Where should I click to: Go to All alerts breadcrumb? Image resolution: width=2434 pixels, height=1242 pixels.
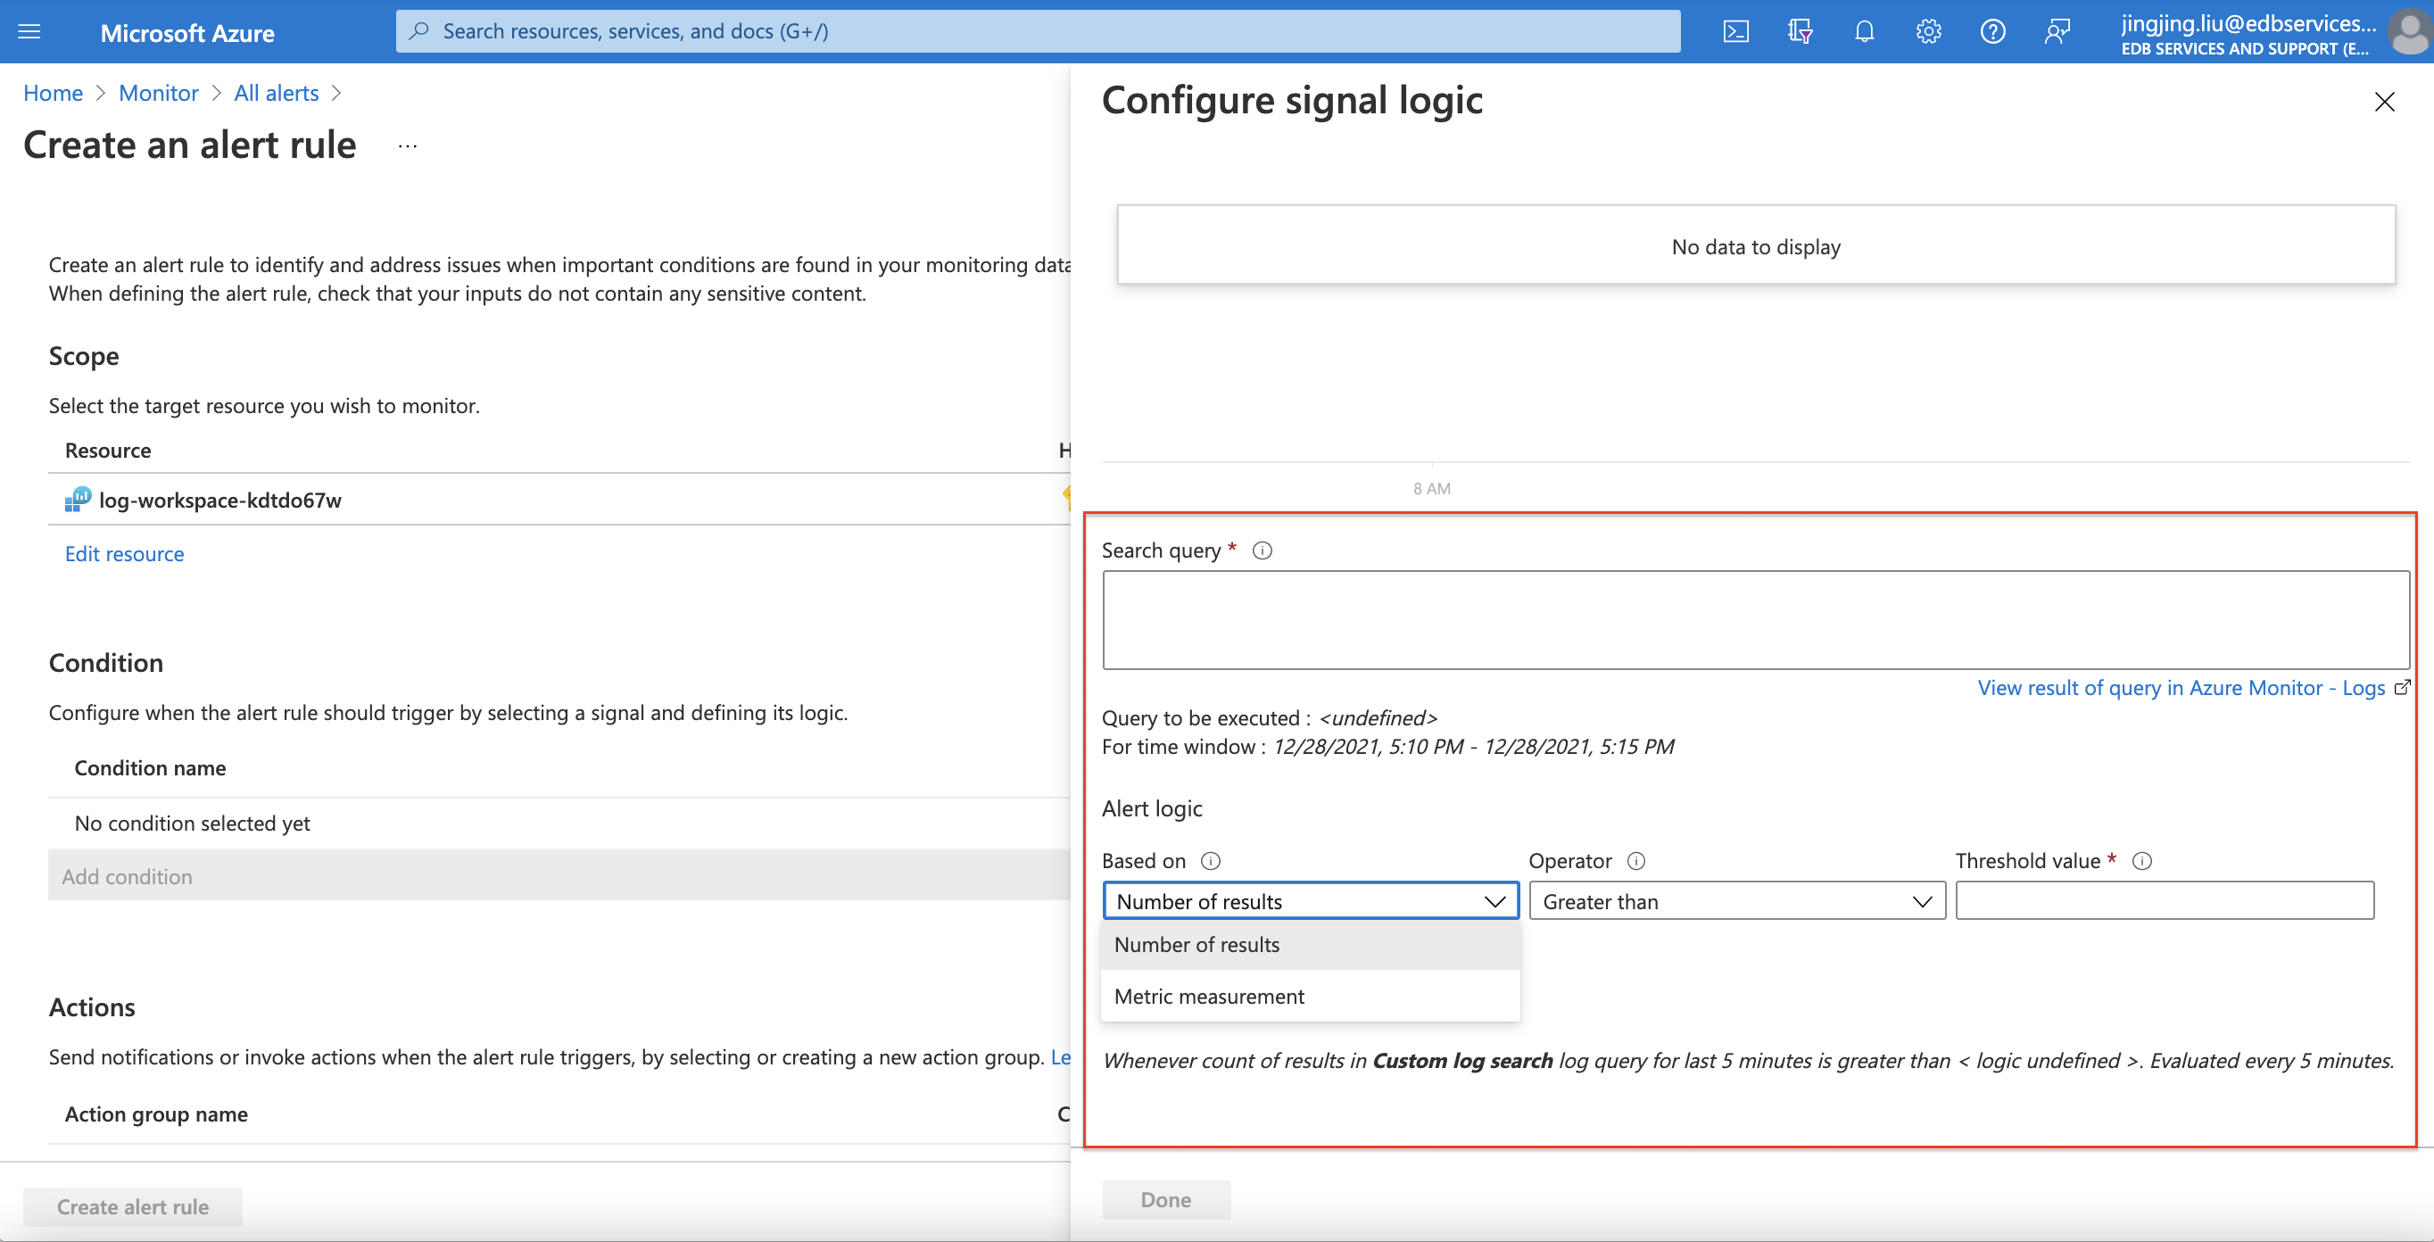pyautogui.click(x=277, y=93)
